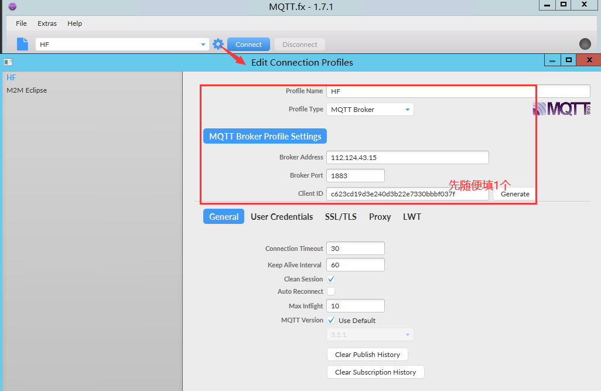Click the Client ID field
Viewport: 601px width, 391px height.
point(408,194)
